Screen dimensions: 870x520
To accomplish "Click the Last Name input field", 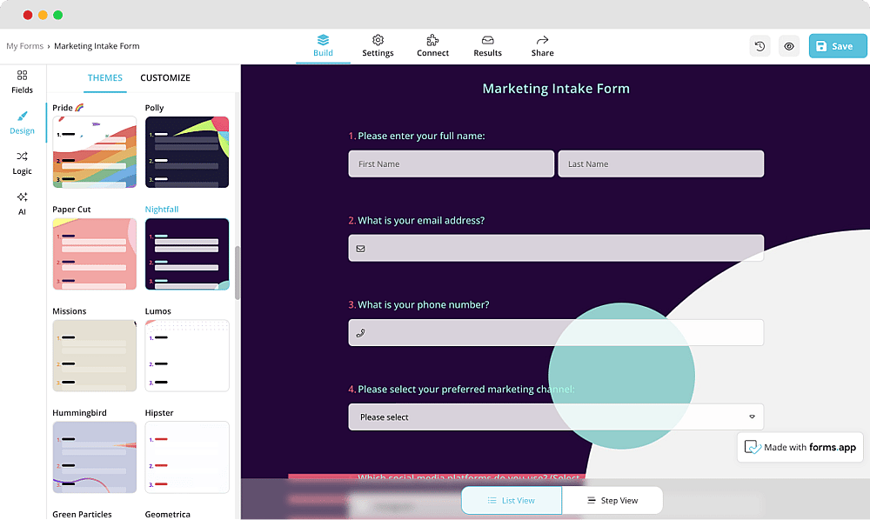I will coord(661,164).
